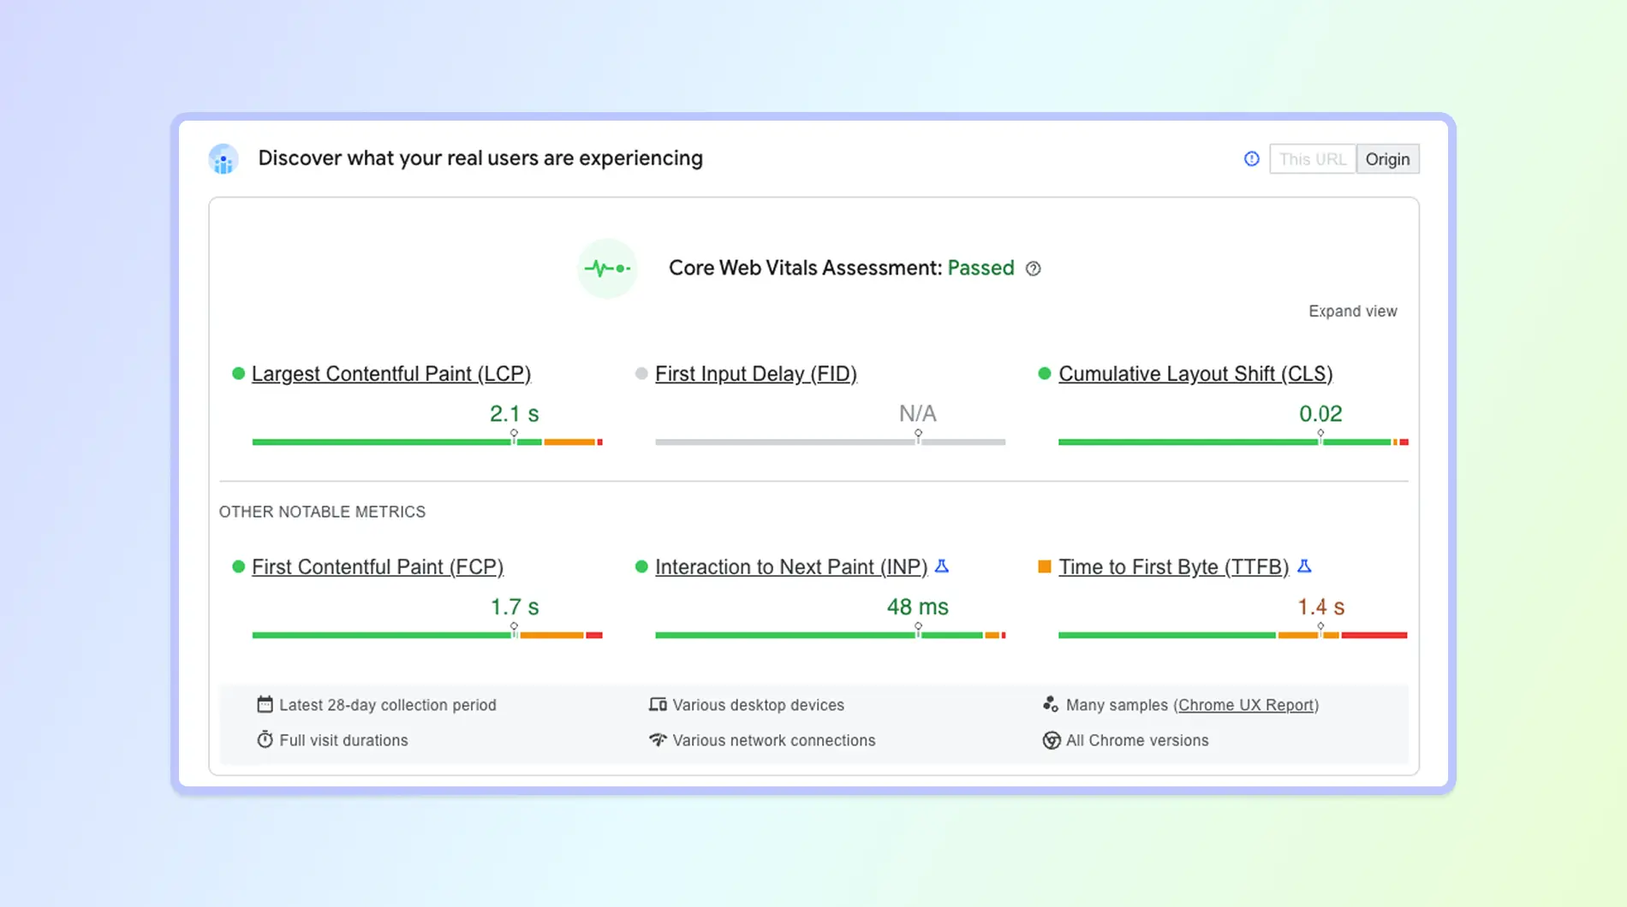The width and height of the screenshot is (1627, 907).
Task: Open the Cumulative Layout Shift (CLS) link
Action: click(x=1195, y=374)
